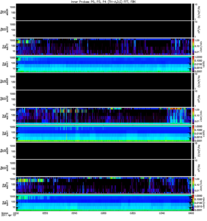Image resolution: width=207 pixels, height=221 pixels.
Task: Click the 1000 y-axis tick of tha fff edc34
Action: pos(12,7)
